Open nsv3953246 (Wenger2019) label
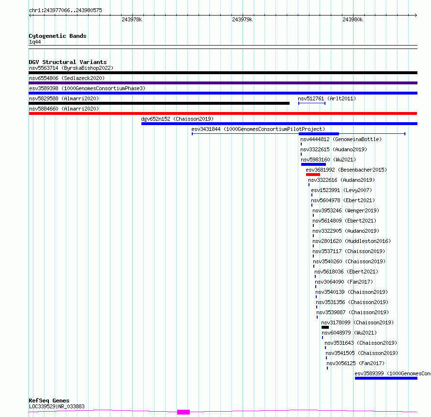This screenshot has height=417, width=431. click(346, 210)
